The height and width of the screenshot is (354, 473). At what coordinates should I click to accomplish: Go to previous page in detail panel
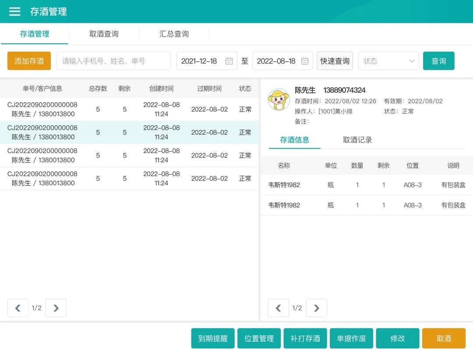(278, 308)
